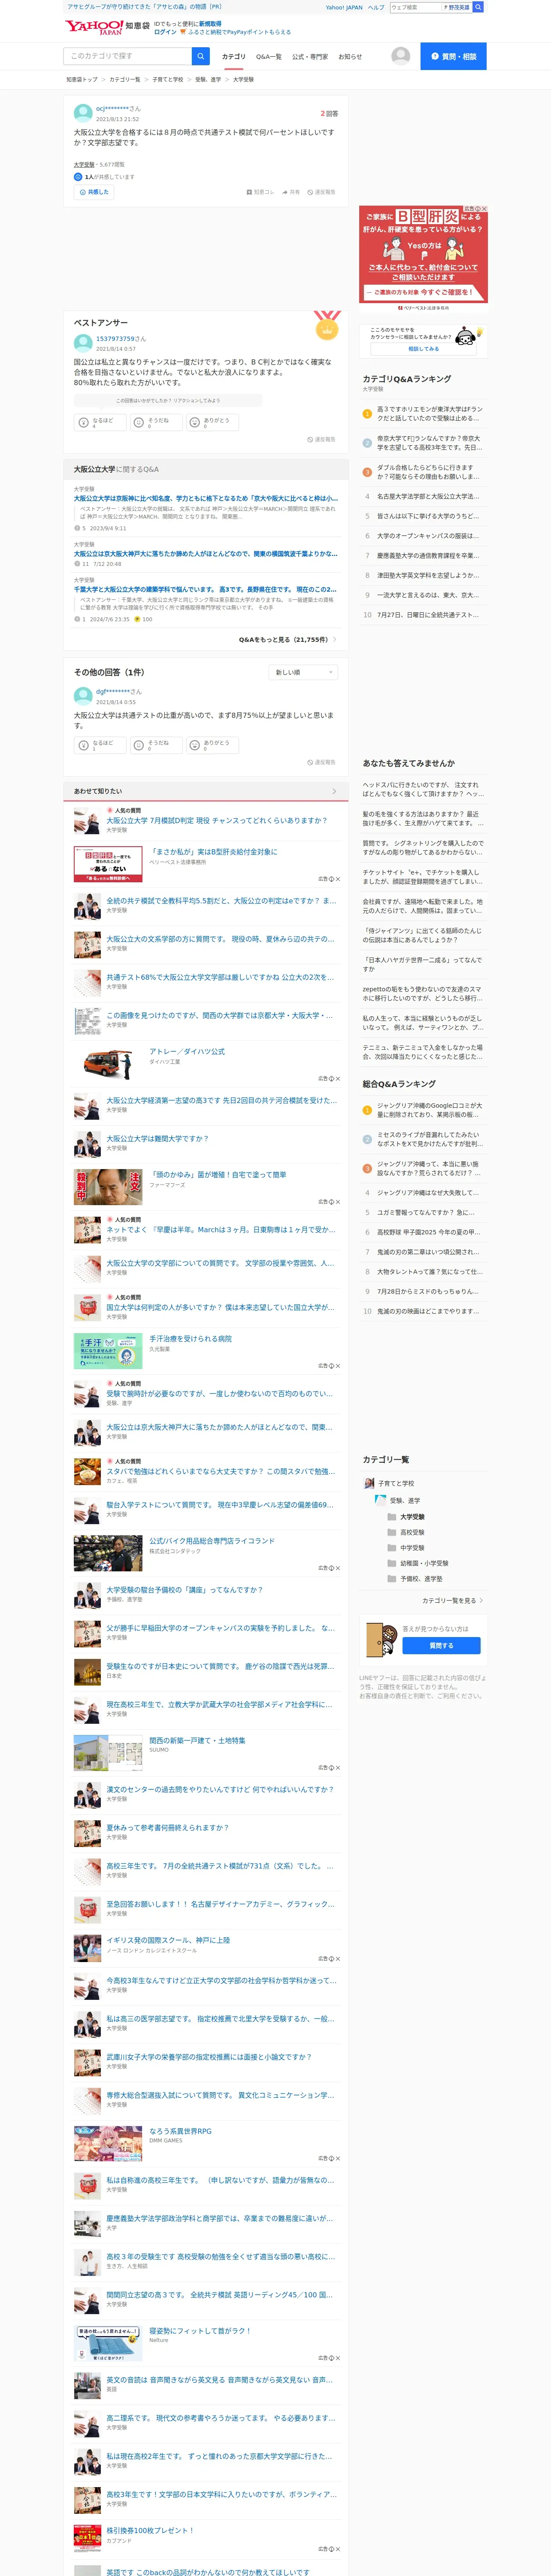Open the 高校受験 folder icon
Screen dimensions: 551x2576
pyautogui.click(x=392, y=1532)
